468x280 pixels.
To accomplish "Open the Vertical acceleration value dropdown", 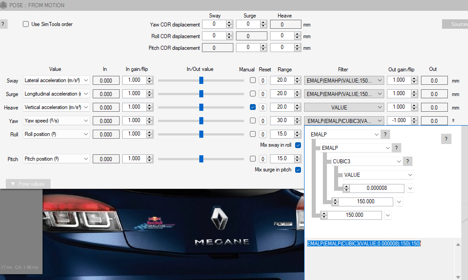I will click(x=56, y=107).
